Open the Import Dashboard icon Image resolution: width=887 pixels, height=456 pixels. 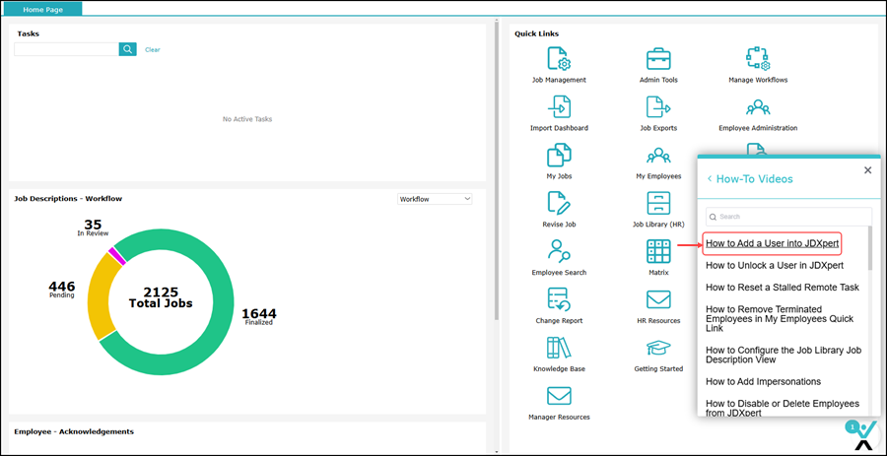[x=559, y=106]
